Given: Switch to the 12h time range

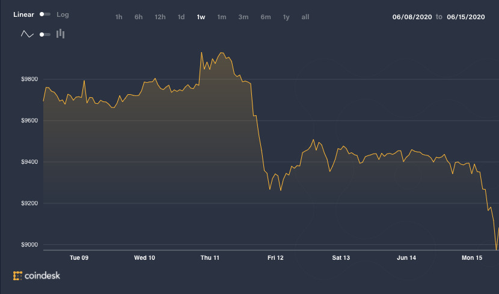Looking at the screenshot, I should pos(160,17).
